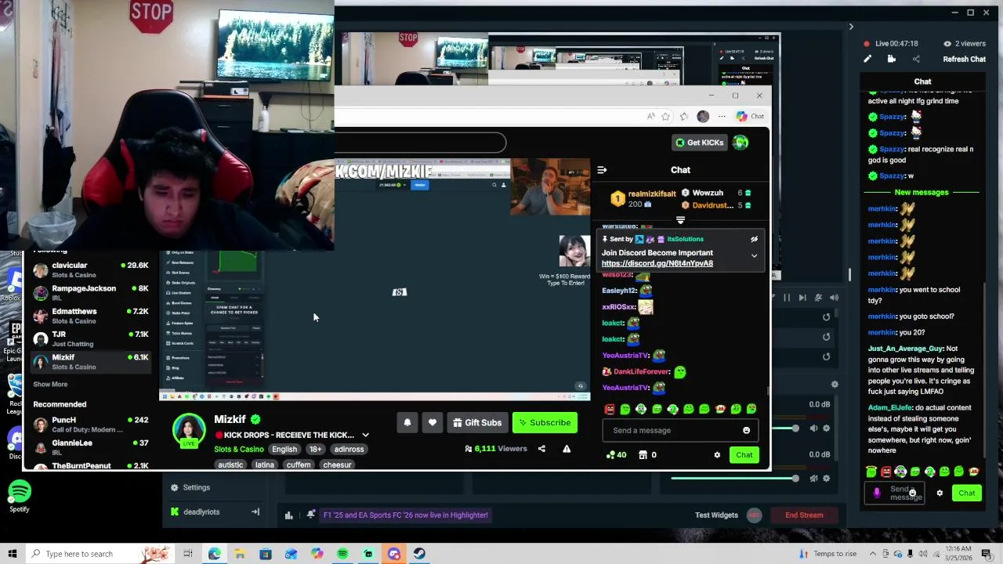Hide the pinned message with the eye-slash icon
This screenshot has height=564, width=1003.
click(x=754, y=240)
